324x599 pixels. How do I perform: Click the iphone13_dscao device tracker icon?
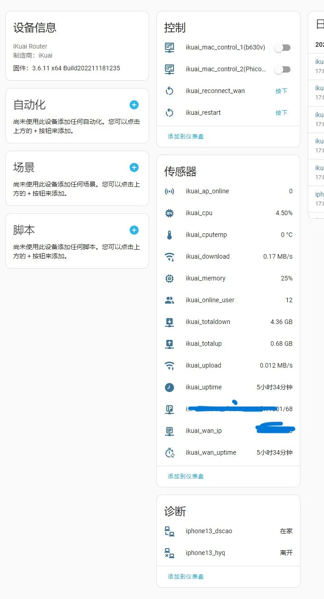point(169,531)
